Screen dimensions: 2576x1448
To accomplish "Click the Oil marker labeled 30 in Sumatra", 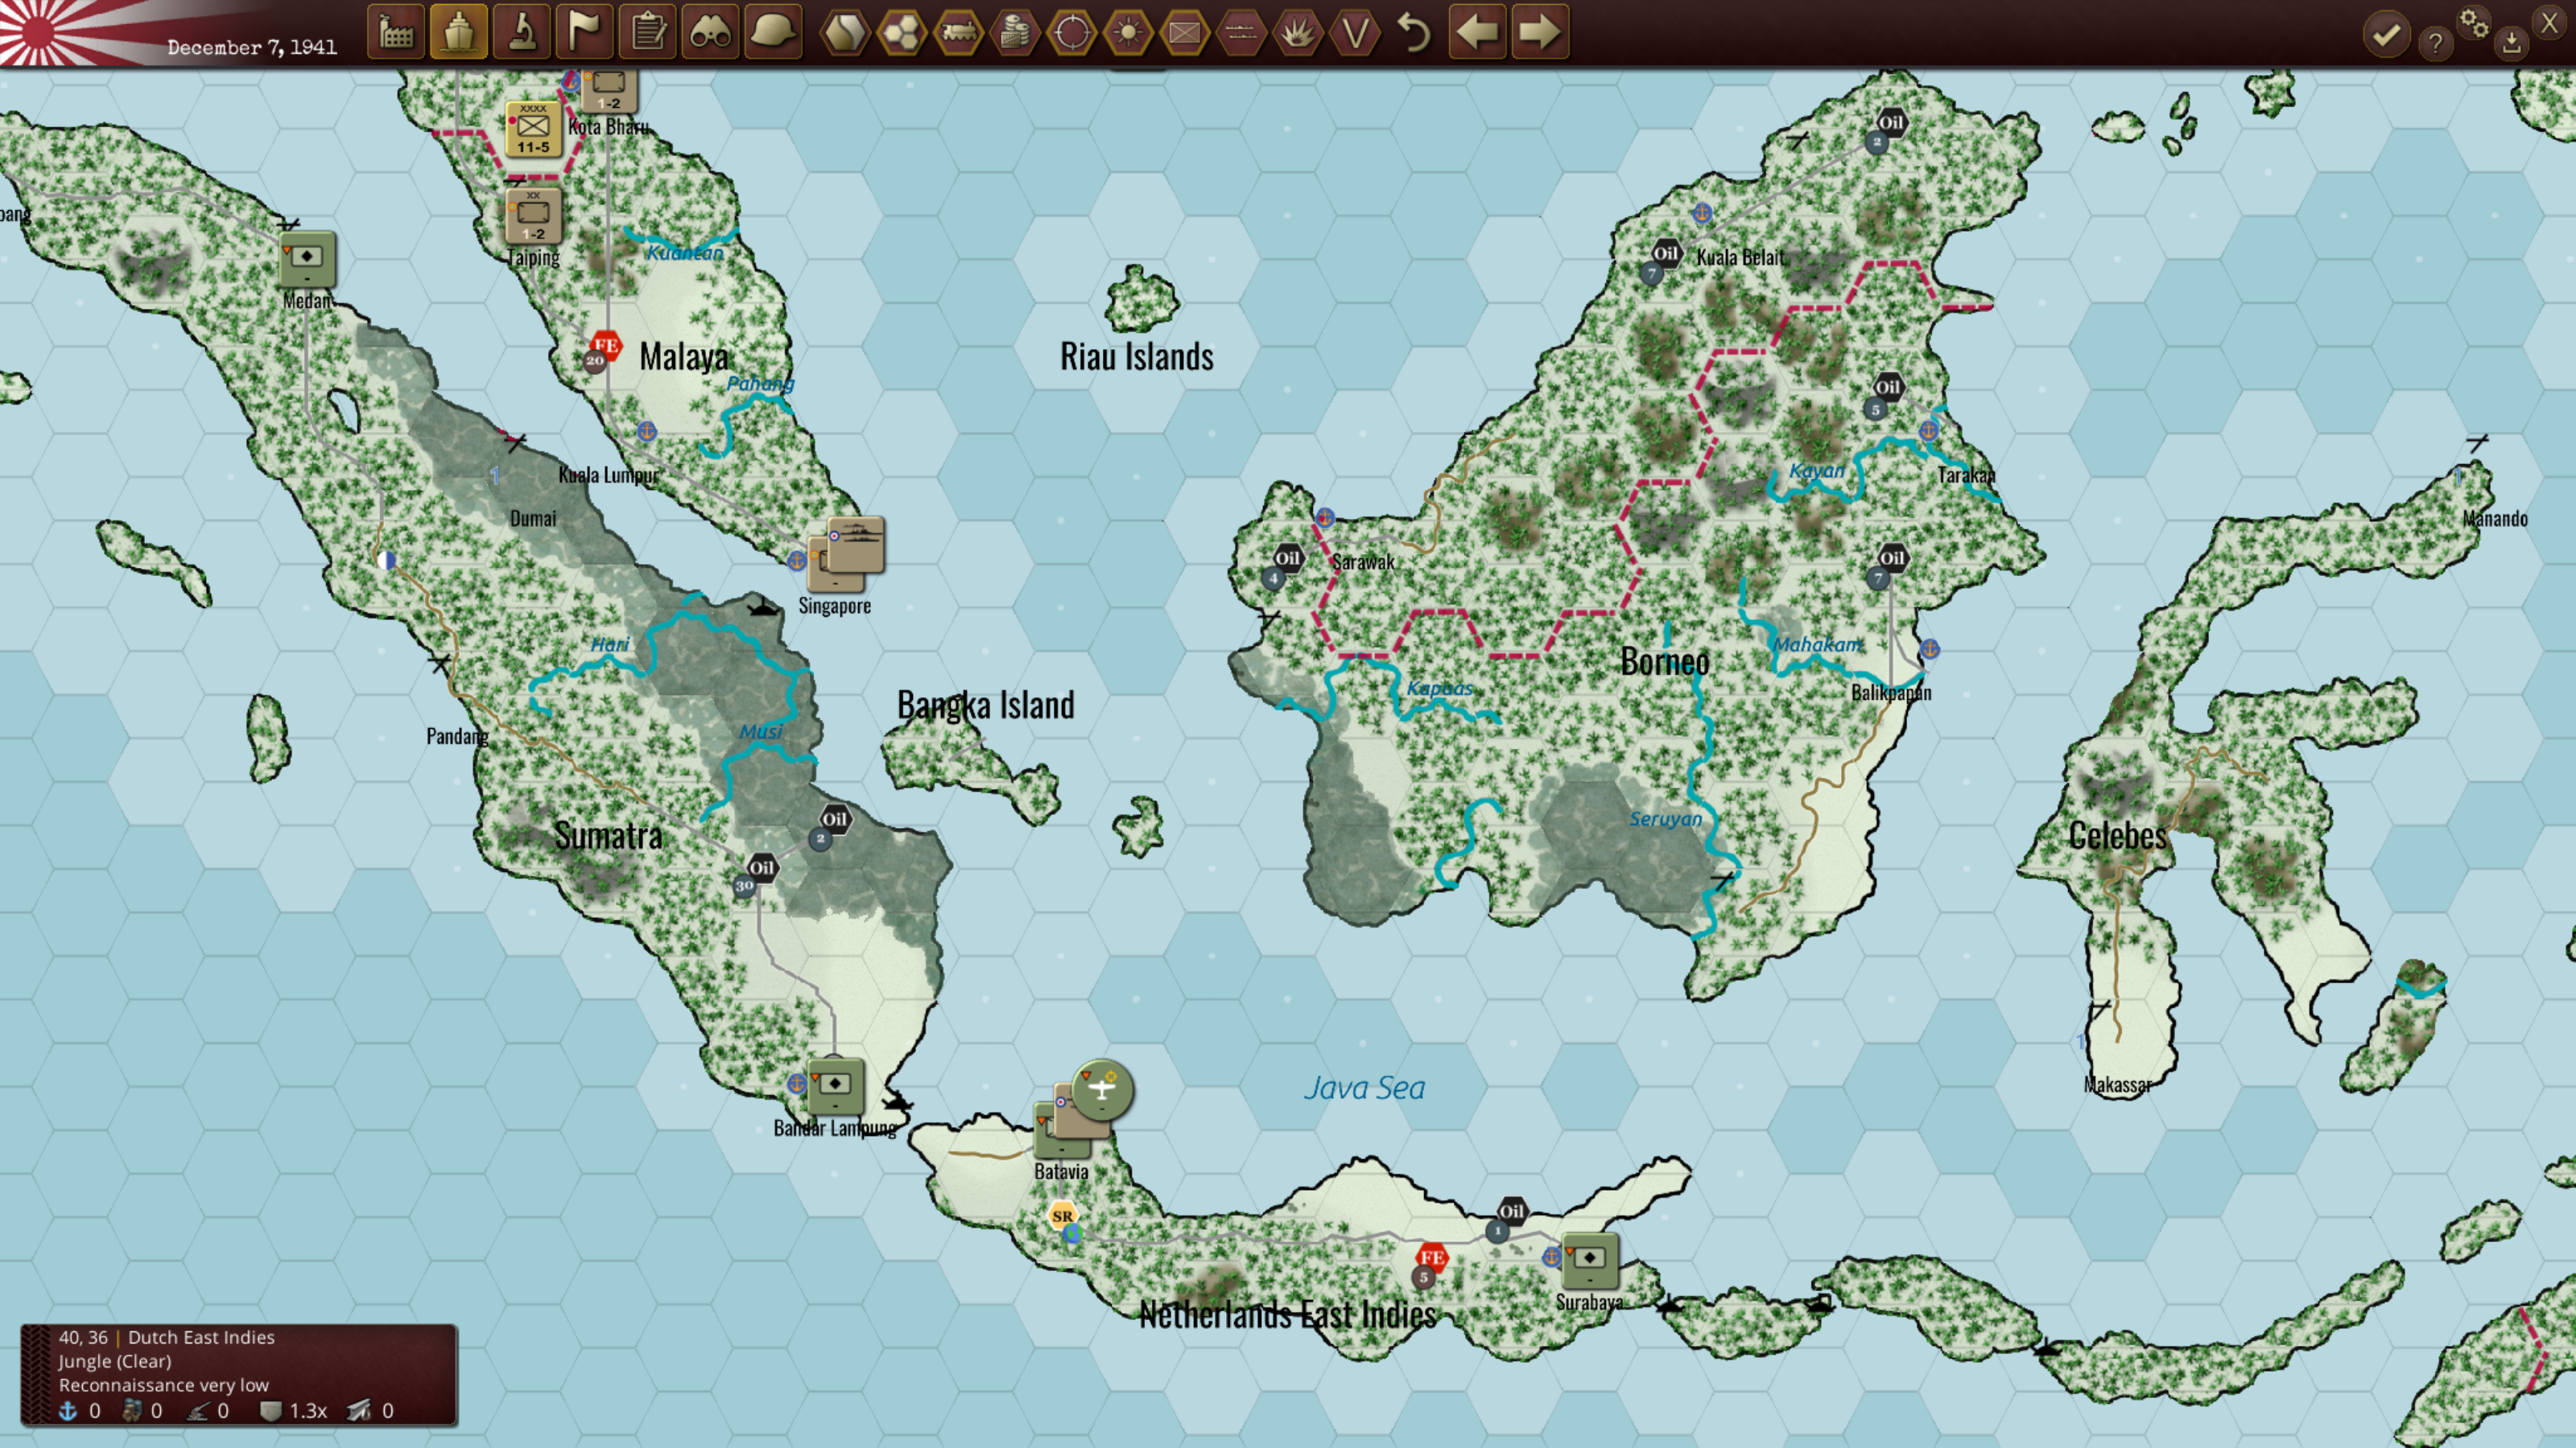I will 762,867.
